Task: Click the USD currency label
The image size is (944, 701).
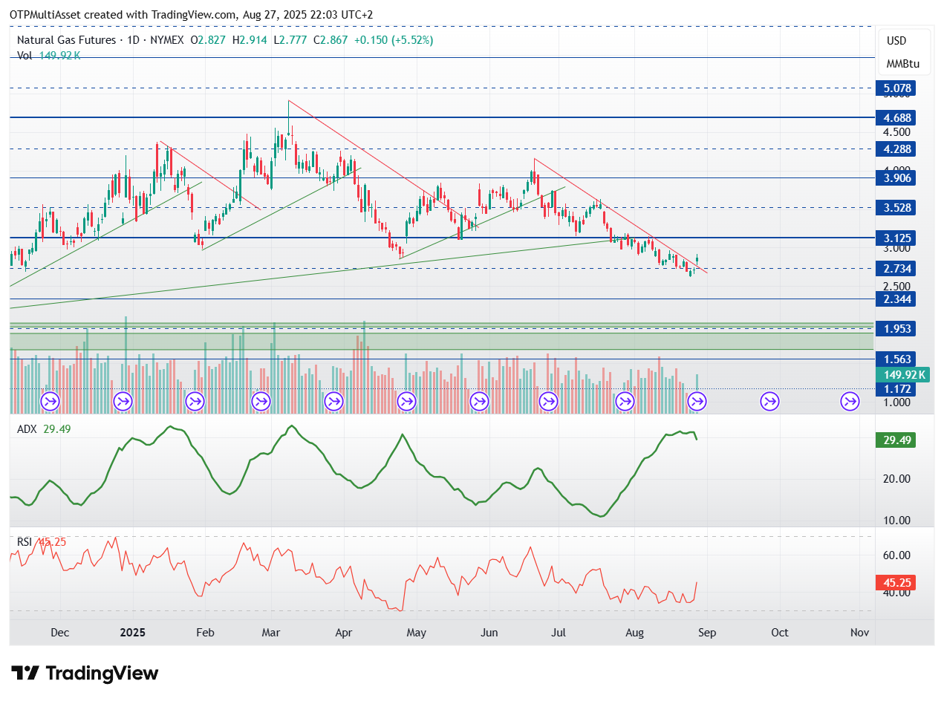Action: 897,41
